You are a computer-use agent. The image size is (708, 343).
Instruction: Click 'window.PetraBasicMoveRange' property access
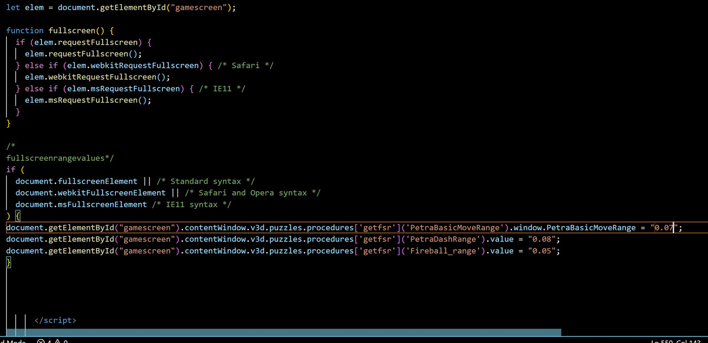click(x=575, y=228)
